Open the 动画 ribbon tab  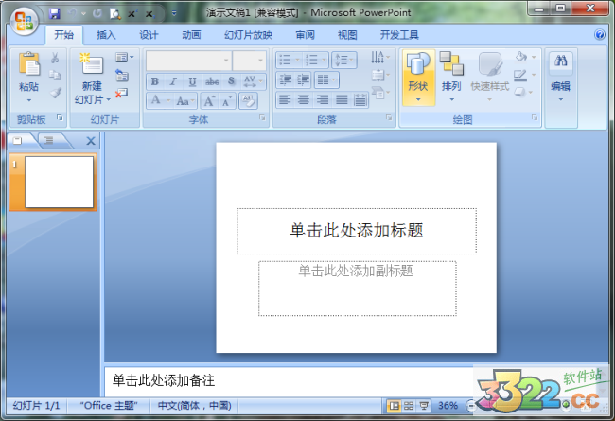click(191, 35)
